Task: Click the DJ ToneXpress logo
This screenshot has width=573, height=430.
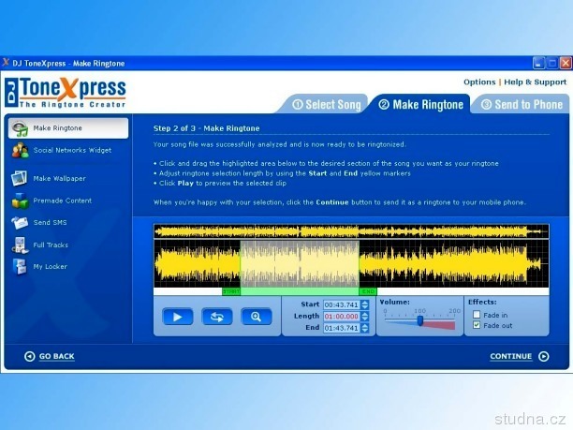Action: (x=66, y=93)
